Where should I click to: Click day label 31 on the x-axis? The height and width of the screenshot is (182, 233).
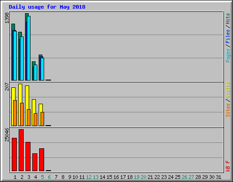pyautogui.click(x=218, y=177)
